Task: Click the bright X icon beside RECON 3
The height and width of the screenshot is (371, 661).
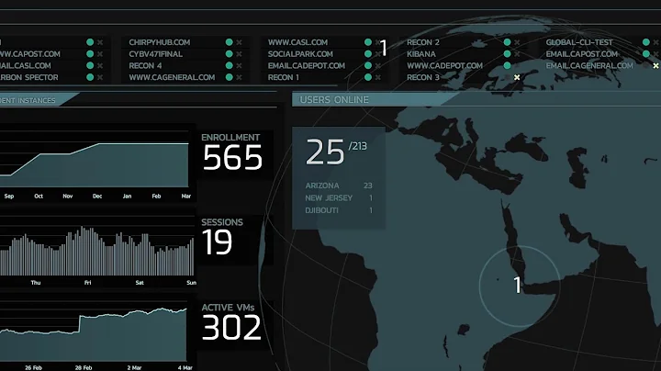Action: coord(517,77)
